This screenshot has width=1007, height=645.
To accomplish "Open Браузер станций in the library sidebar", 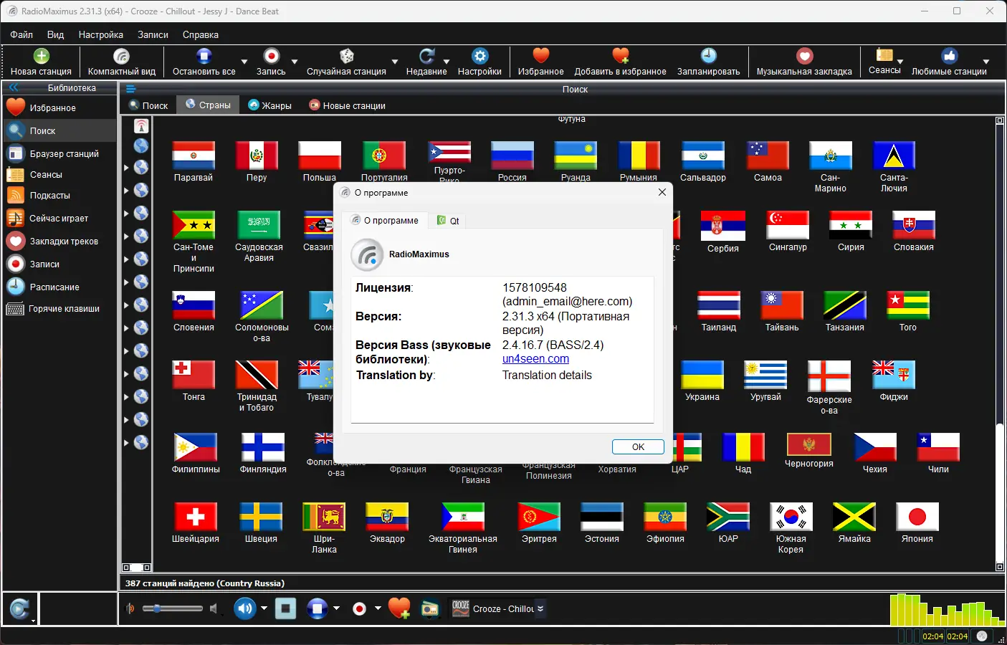I will click(x=59, y=154).
